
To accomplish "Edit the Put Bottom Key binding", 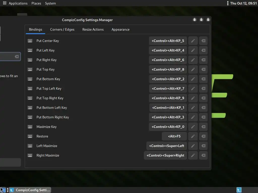I will pos(193,79).
